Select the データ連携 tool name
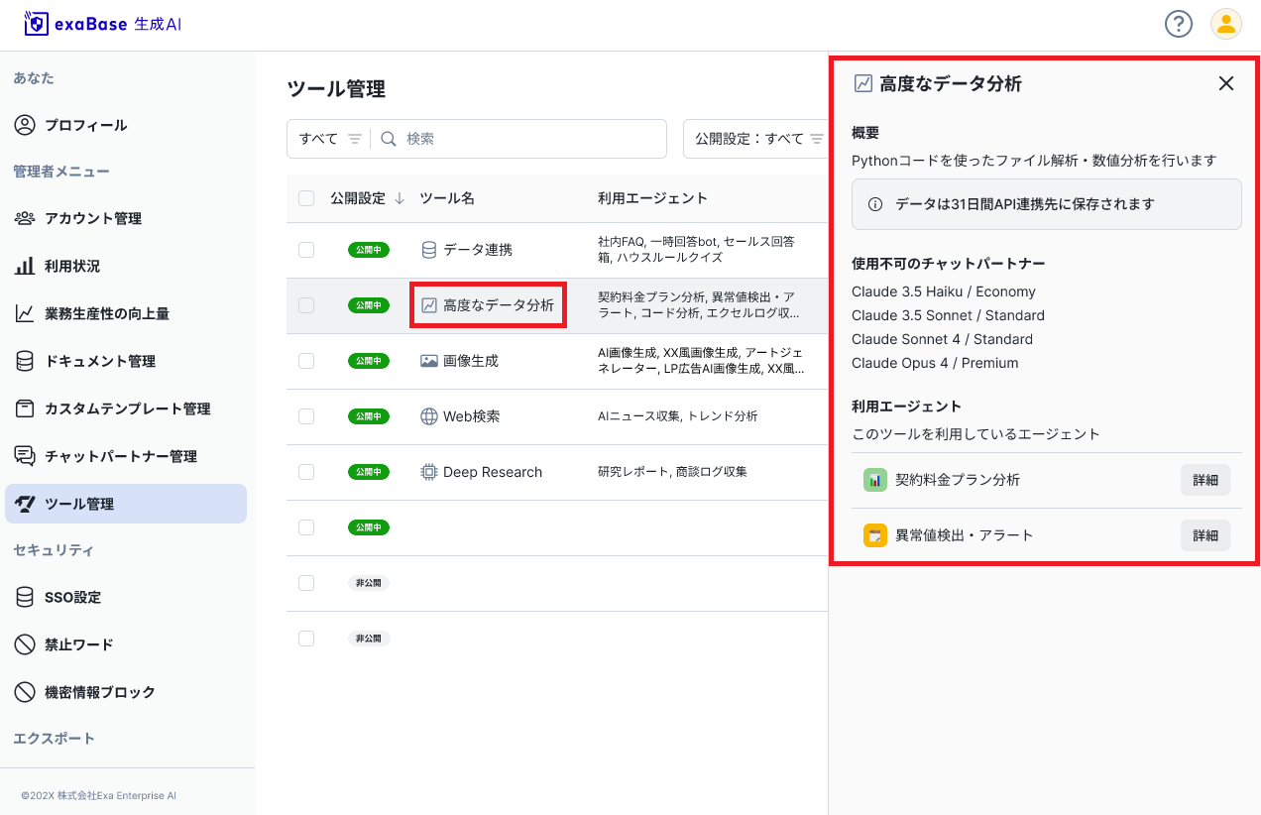1261x815 pixels. tap(478, 250)
